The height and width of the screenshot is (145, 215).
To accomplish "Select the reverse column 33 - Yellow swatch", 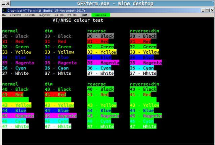I will (102, 52).
